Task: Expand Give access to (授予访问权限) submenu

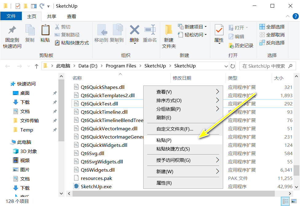Action: [x=183, y=160]
